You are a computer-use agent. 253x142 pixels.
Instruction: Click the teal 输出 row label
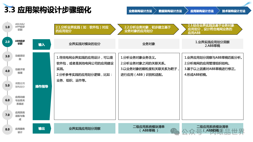[x=42, y=129]
